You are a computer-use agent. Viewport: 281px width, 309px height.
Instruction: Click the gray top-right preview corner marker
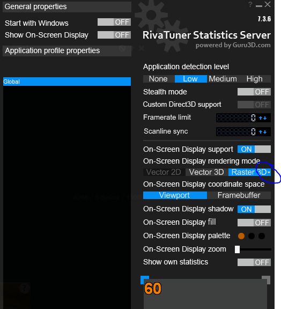(266, 279)
